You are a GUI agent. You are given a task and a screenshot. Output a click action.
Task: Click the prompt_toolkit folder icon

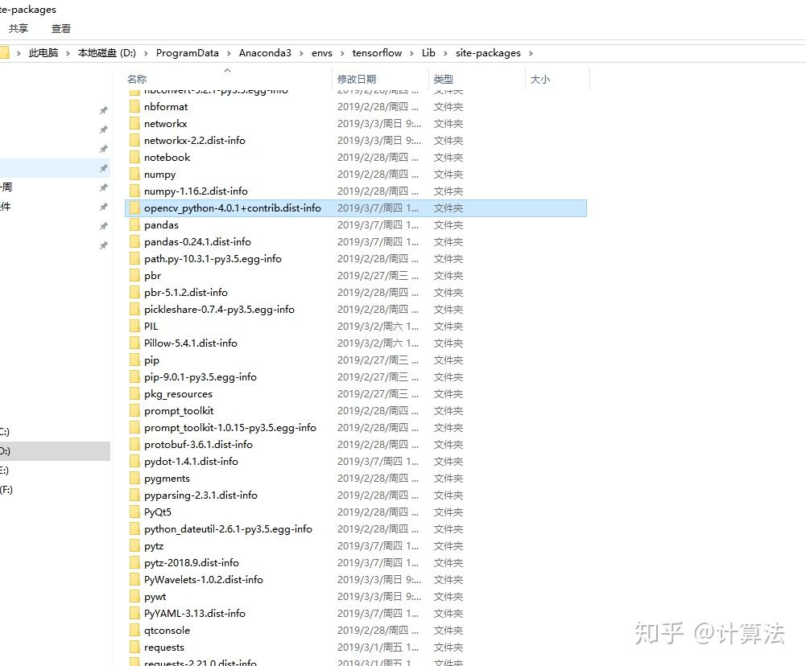[x=134, y=410]
